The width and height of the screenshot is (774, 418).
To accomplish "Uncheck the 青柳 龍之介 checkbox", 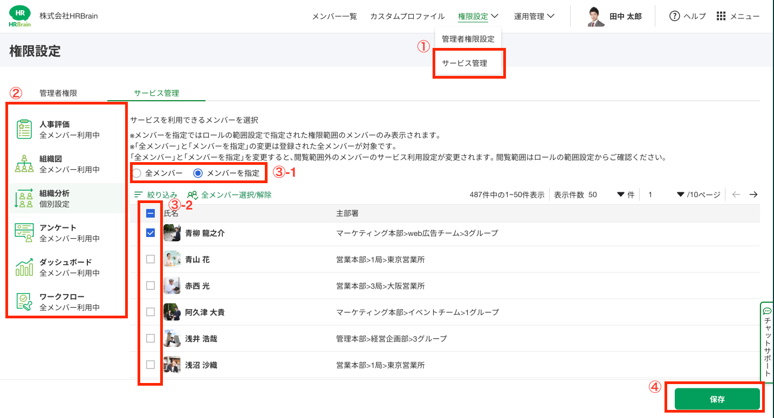I will [x=150, y=233].
